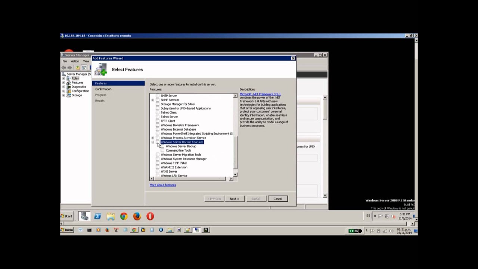Select Windows Biometric Framework feature text
478x269 pixels.
180,125
